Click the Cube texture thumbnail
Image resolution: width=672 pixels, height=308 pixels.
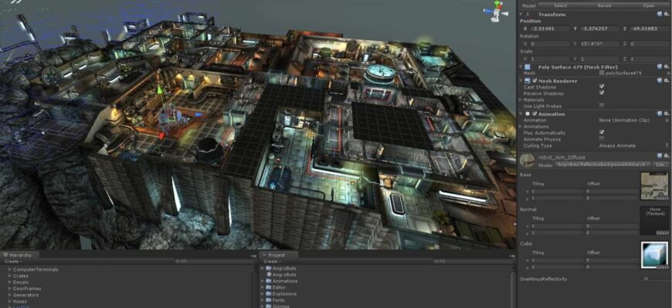point(654,255)
